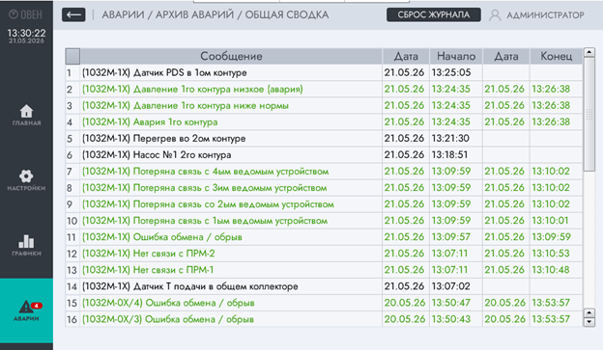Select row 'Давление 1го контура ниже нормы'
Viewport: 603px width, 350px height.
[324, 105]
